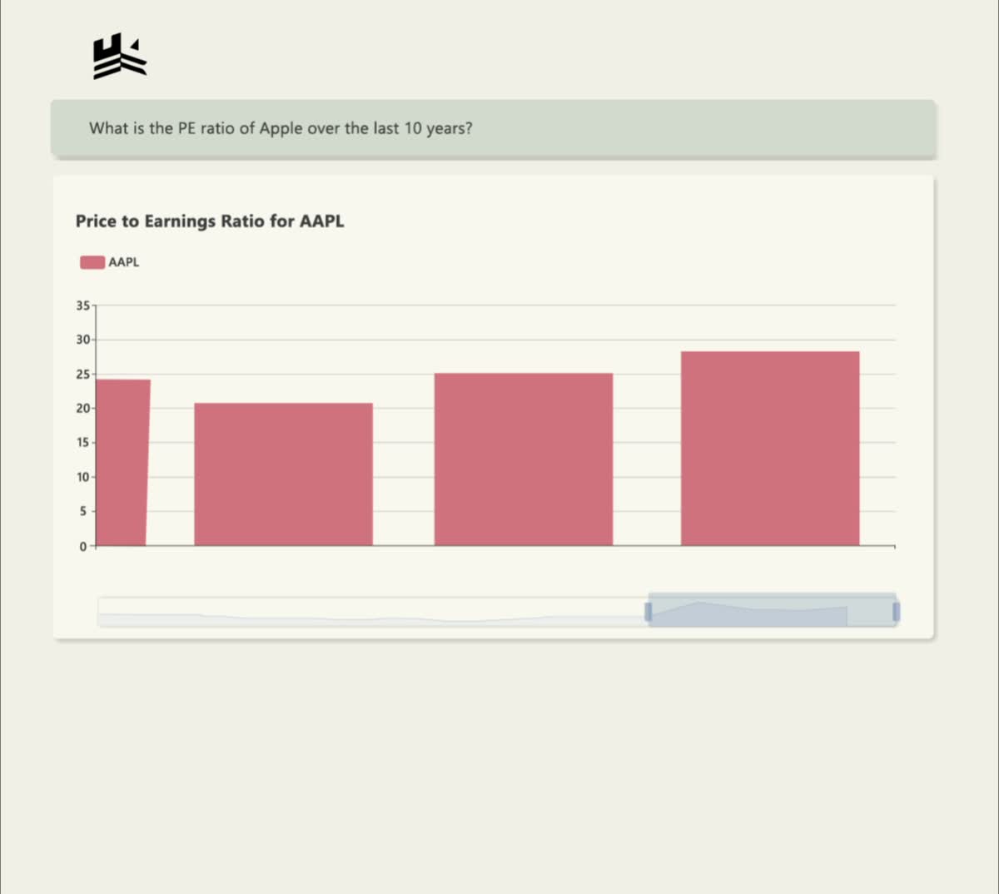The width and height of the screenshot is (999, 894).
Task: Click the 0 y-axis label
Action: (x=83, y=546)
